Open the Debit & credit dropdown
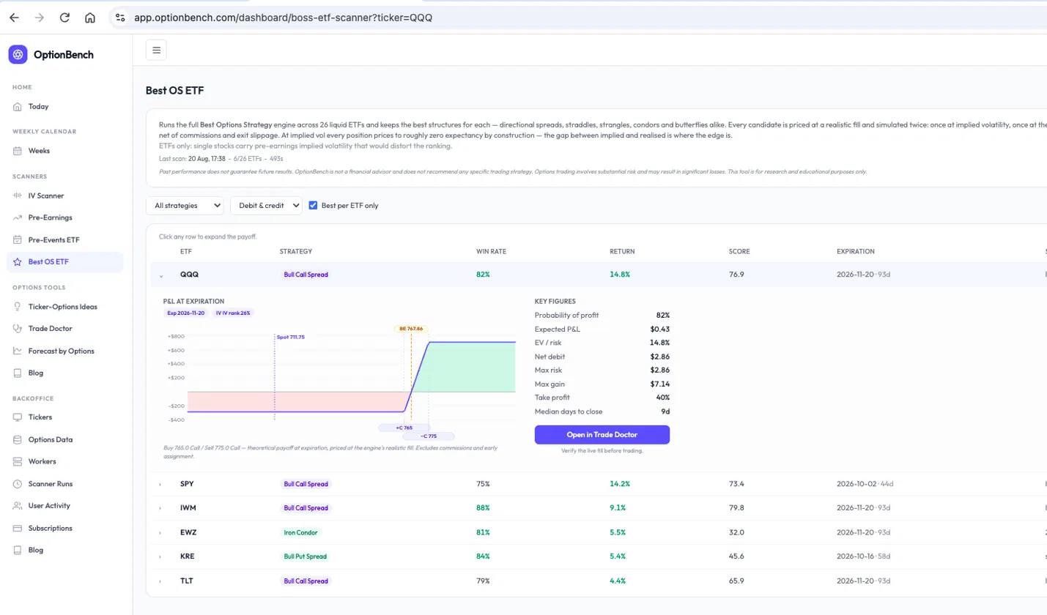Viewport: 1047px width, 615px height. (x=266, y=206)
